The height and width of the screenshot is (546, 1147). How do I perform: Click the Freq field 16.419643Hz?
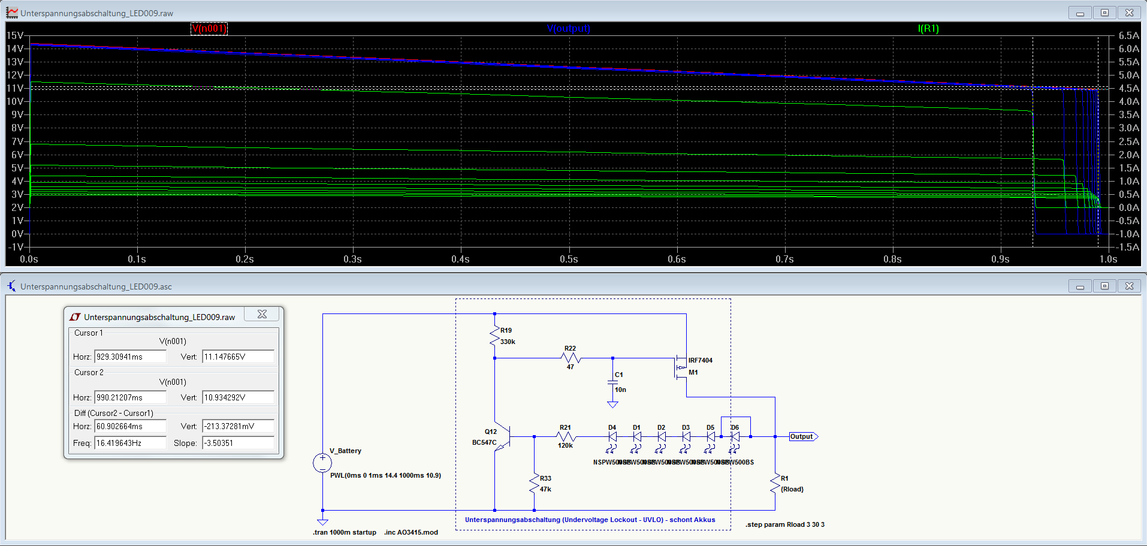click(x=130, y=443)
